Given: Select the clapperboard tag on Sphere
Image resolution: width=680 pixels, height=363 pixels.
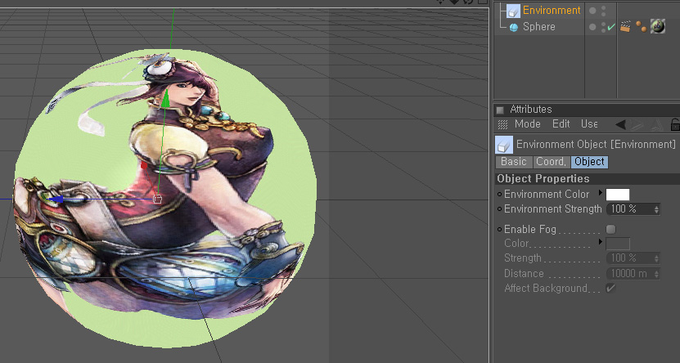Looking at the screenshot, I should (626, 27).
